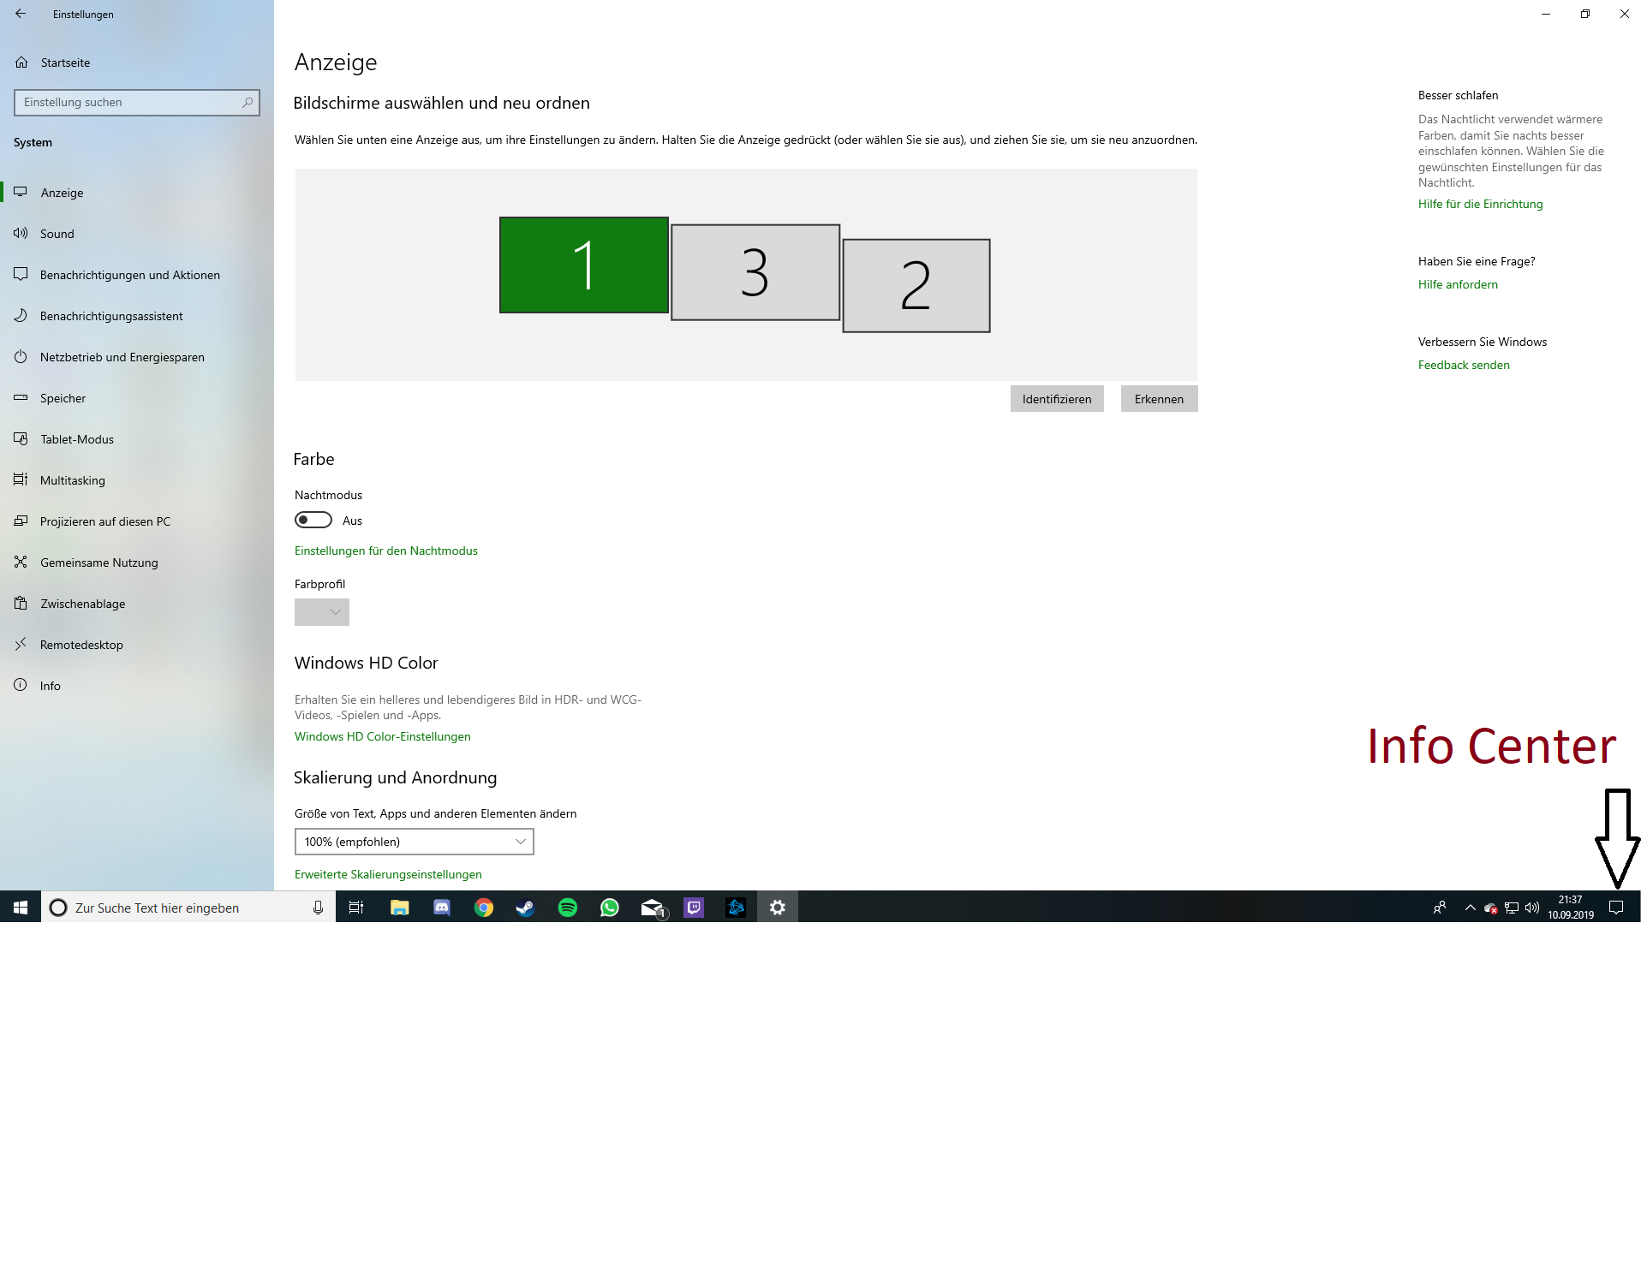Open the Zwischenablage settings page

(x=82, y=604)
